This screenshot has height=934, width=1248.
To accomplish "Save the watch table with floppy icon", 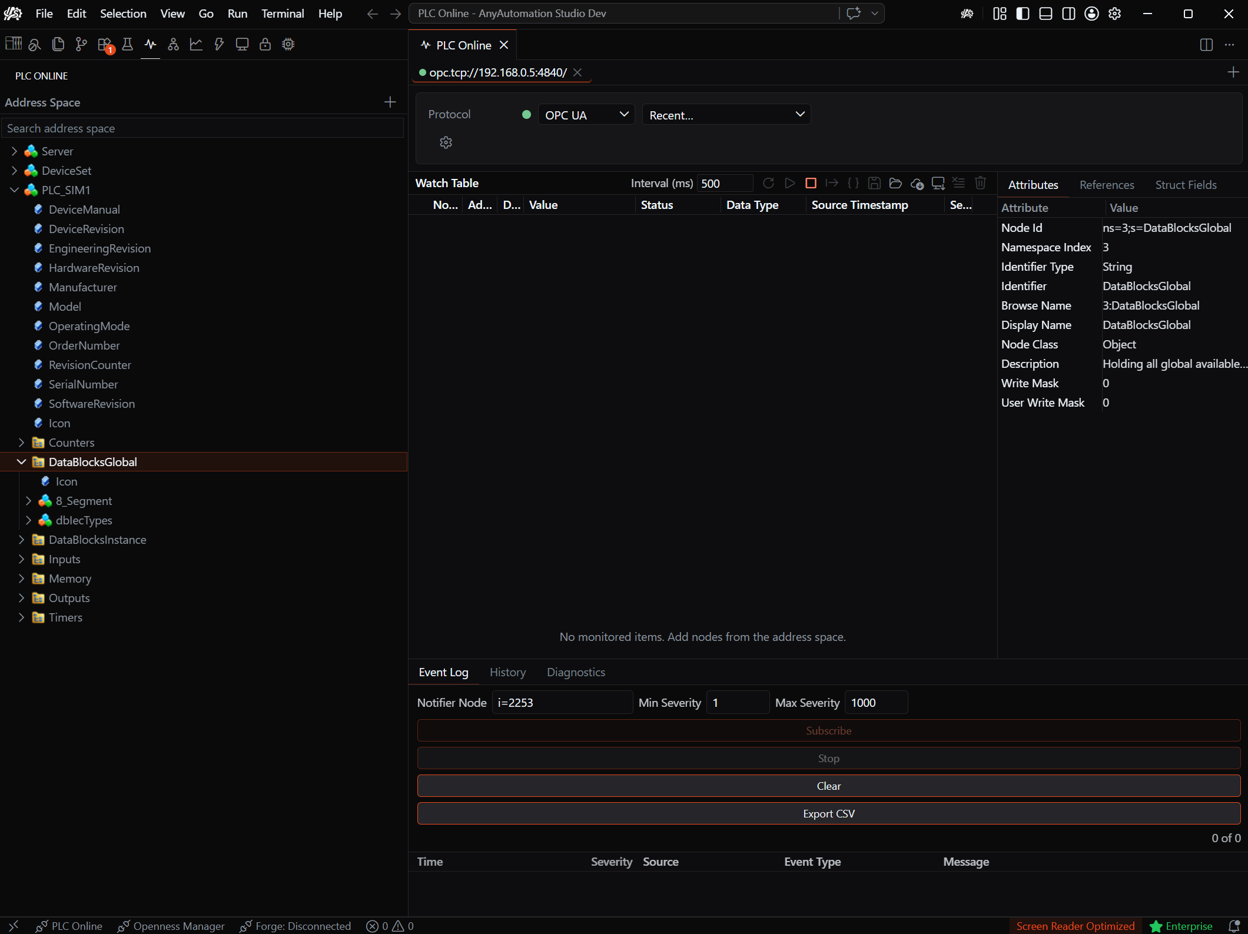I will pyautogui.click(x=874, y=183).
